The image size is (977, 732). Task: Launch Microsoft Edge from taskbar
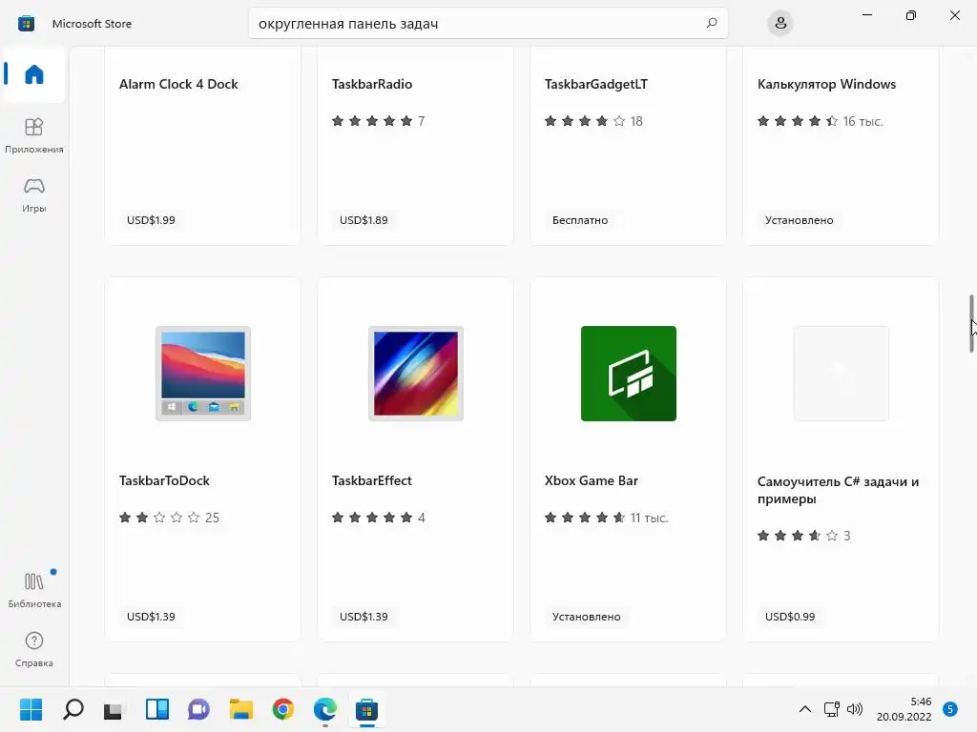coord(324,709)
